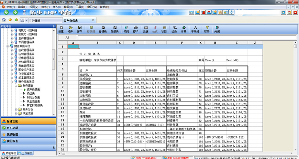This screenshot has height=159, width=299.
Task: Open print preview via the 预览 icon
Action: 126,29
